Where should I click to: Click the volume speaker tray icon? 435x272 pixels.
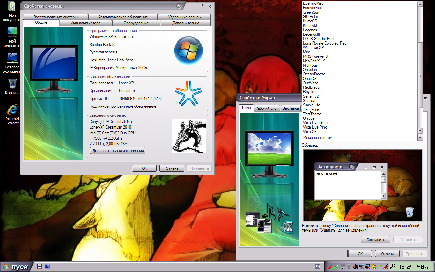355,267
